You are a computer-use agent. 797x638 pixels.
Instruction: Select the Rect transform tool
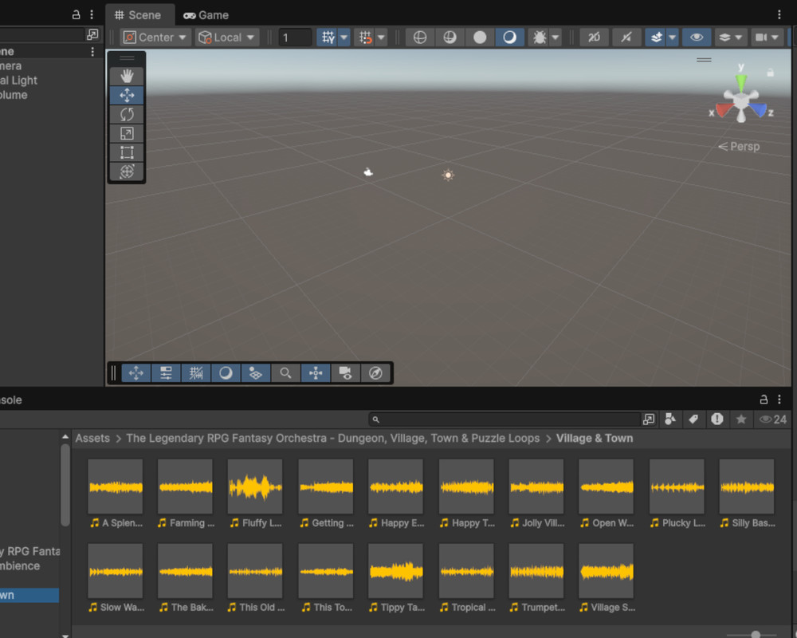(x=127, y=152)
